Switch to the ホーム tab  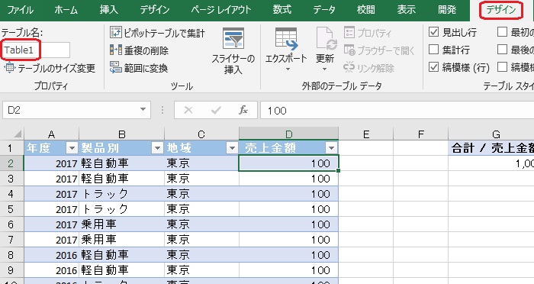(x=66, y=10)
